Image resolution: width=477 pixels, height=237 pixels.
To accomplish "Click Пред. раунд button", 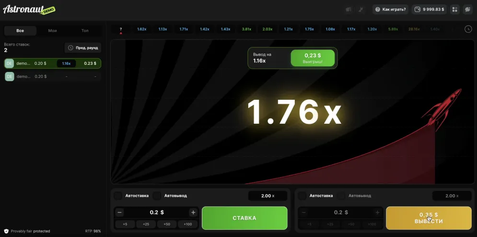I will 83,48.
